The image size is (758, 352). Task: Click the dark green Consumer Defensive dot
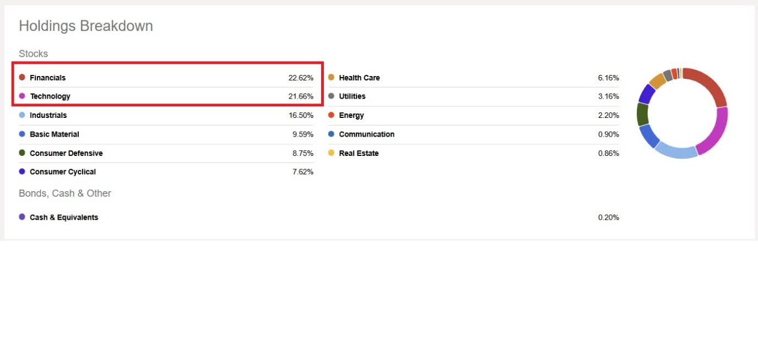(x=22, y=153)
